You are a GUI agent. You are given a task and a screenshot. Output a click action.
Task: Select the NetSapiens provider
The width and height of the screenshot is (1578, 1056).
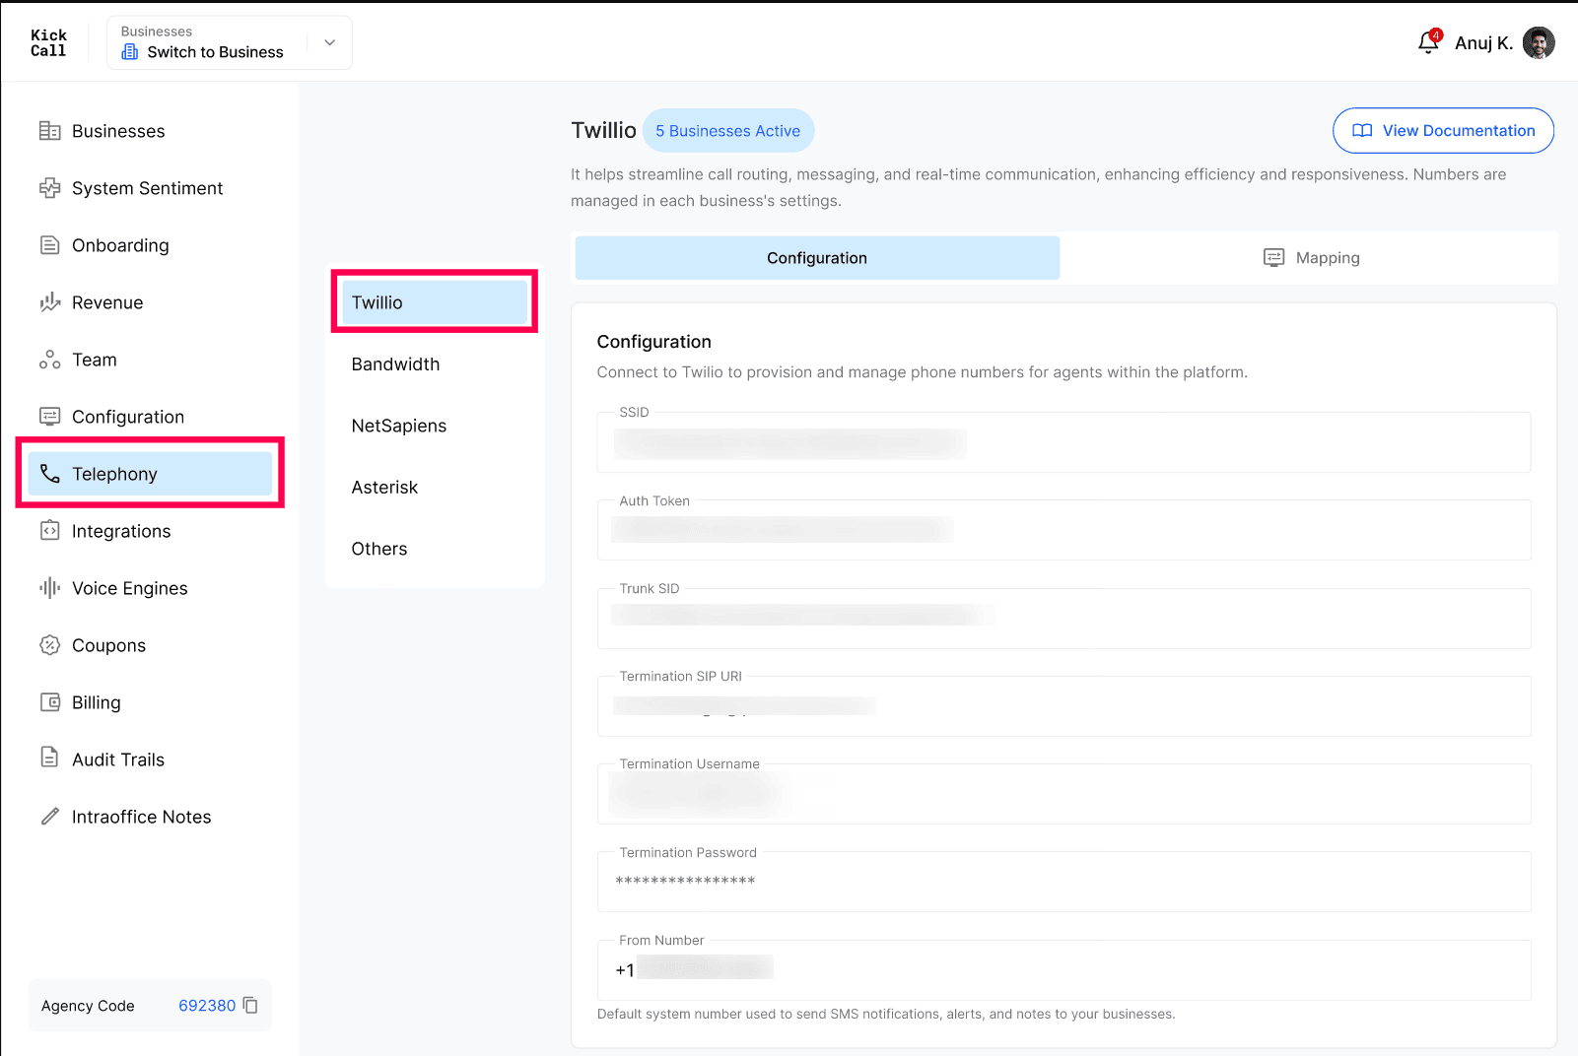(435, 426)
